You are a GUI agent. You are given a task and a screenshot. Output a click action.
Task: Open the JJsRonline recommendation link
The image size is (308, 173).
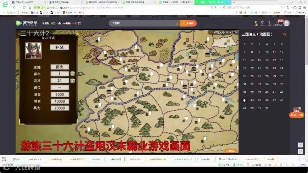(135, 159)
